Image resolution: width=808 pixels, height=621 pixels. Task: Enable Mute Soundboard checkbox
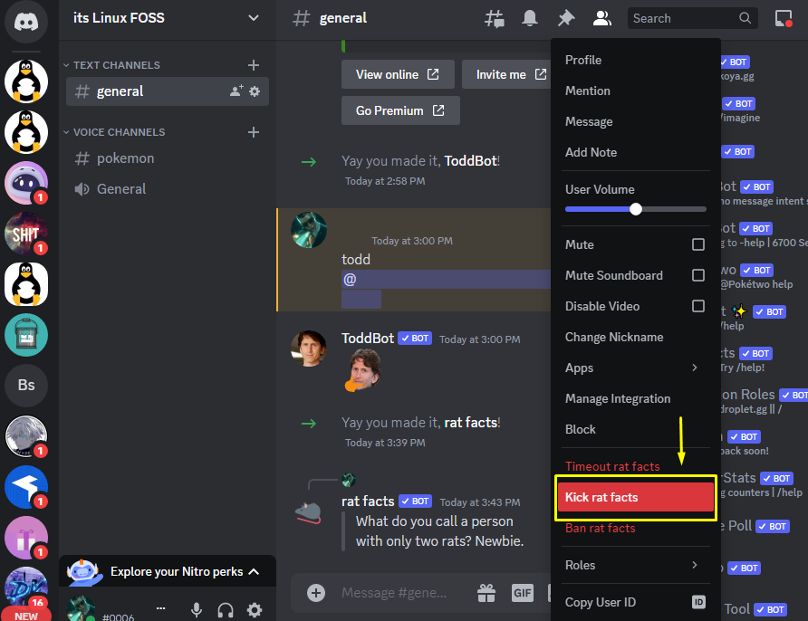coord(698,275)
